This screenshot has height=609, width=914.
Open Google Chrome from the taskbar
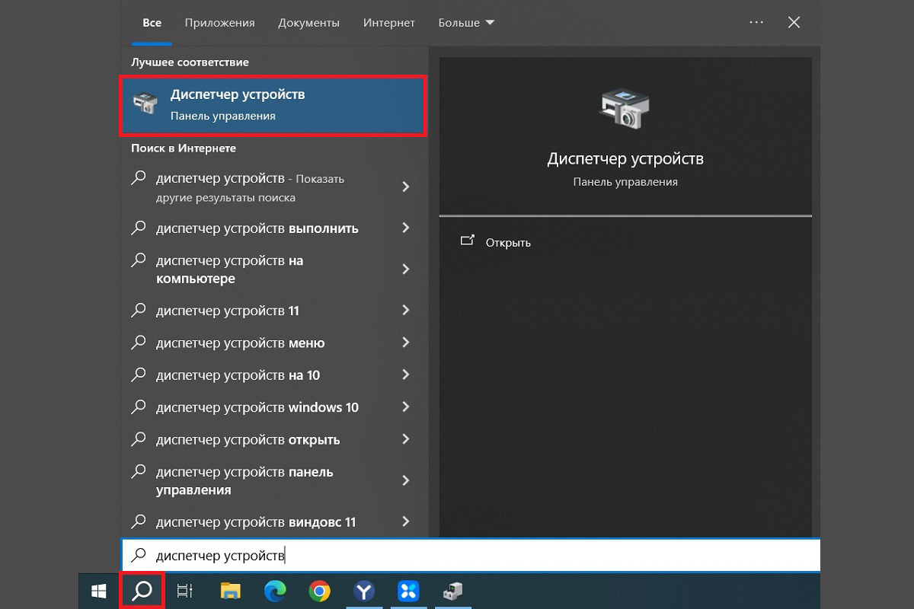click(x=319, y=591)
